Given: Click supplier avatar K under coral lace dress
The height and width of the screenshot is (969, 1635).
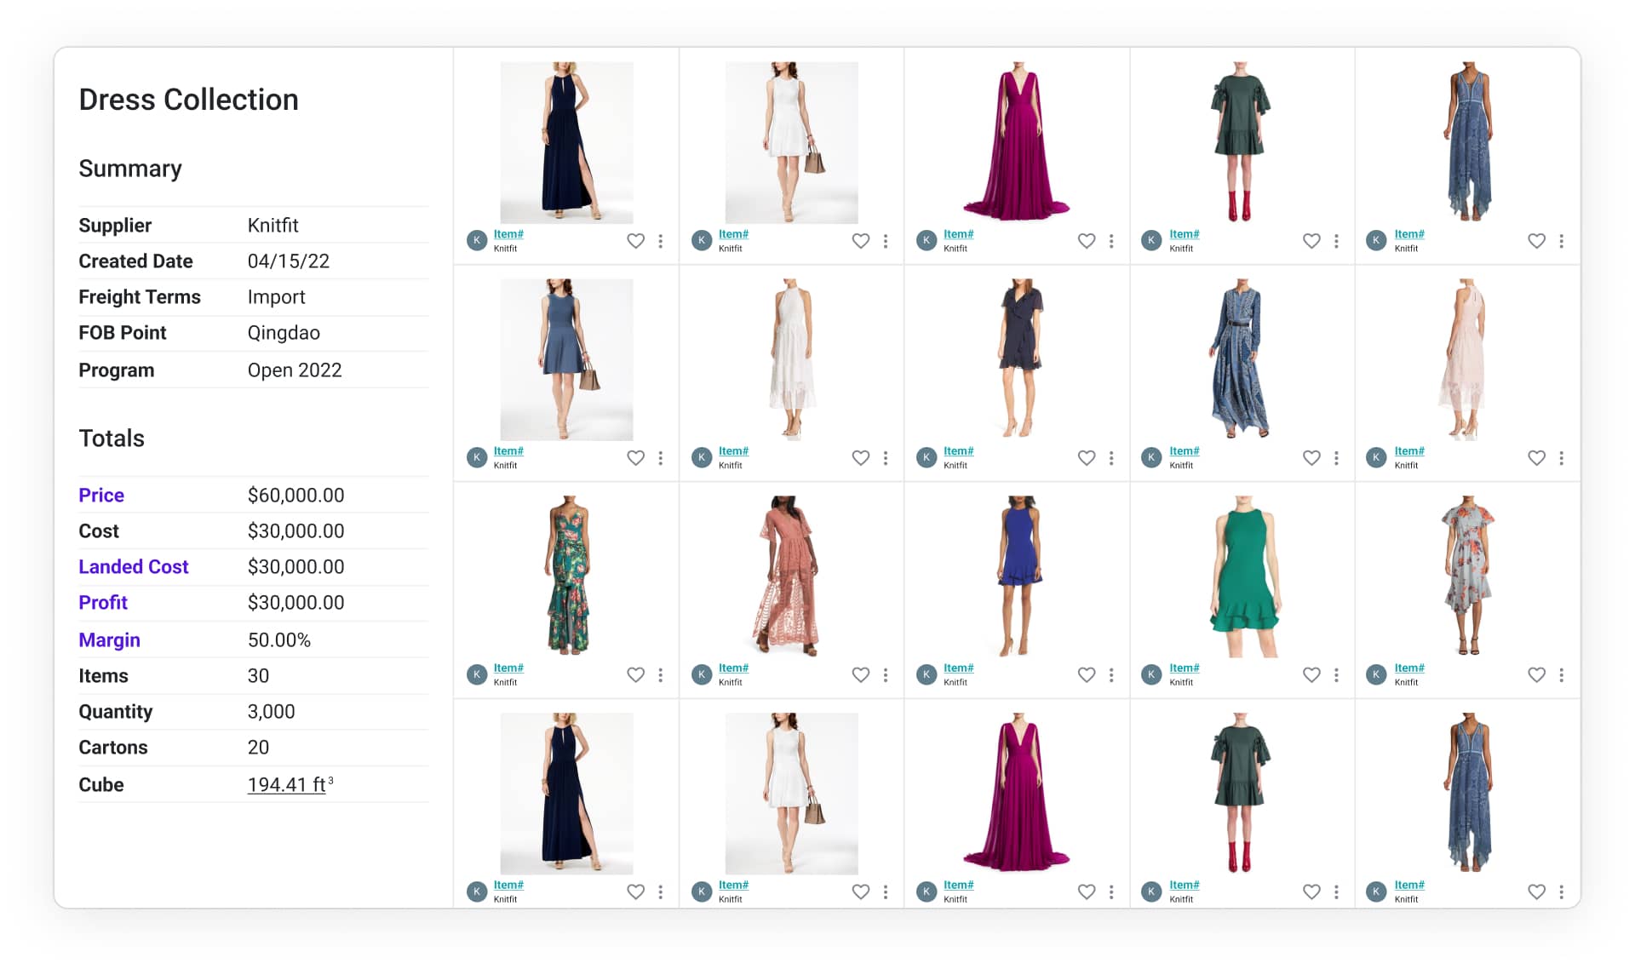Looking at the screenshot, I should [x=702, y=674].
